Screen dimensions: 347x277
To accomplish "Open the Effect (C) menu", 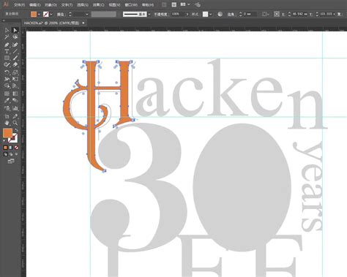I will pos(98,5).
